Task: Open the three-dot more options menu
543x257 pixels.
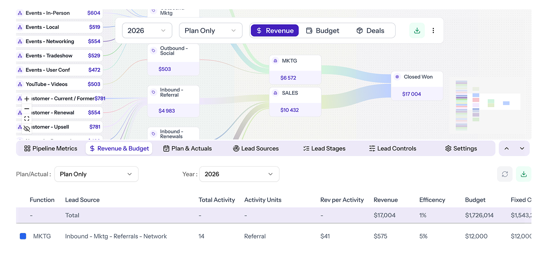Action: [x=433, y=30]
